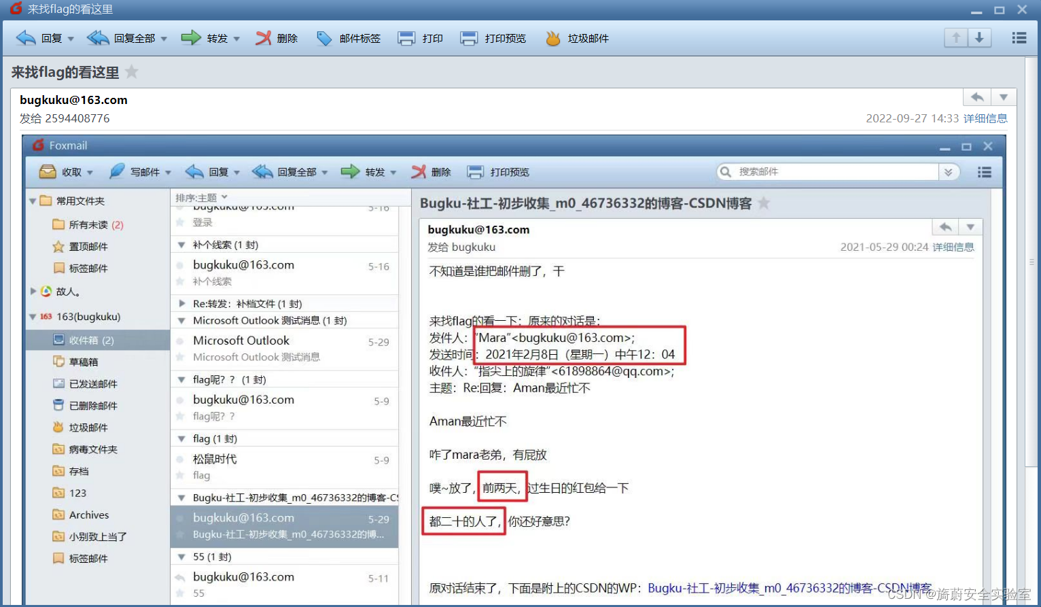Open the Bugku-社工-初步收集 CSDN blog link
The image size is (1041, 607).
[790, 588]
